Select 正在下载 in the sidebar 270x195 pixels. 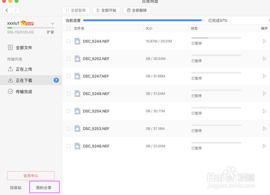(x=31, y=80)
